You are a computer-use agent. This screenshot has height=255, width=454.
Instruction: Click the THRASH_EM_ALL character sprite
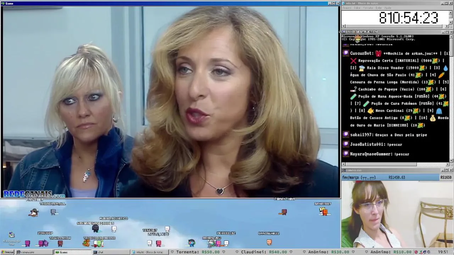(53, 212)
